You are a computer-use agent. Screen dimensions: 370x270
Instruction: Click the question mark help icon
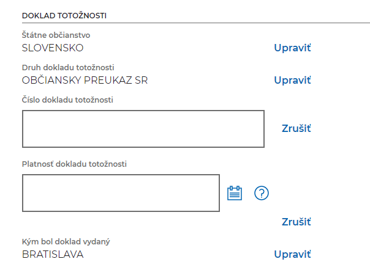[262, 193]
